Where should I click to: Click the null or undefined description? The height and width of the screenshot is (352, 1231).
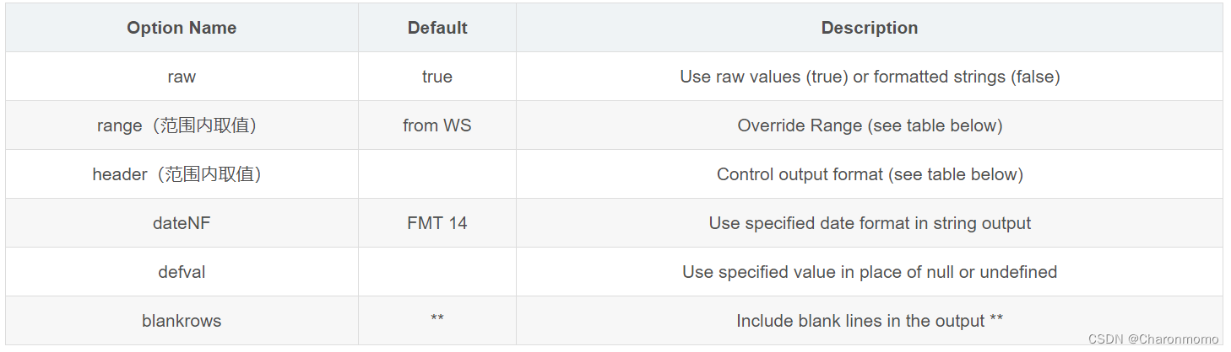pos(870,272)
